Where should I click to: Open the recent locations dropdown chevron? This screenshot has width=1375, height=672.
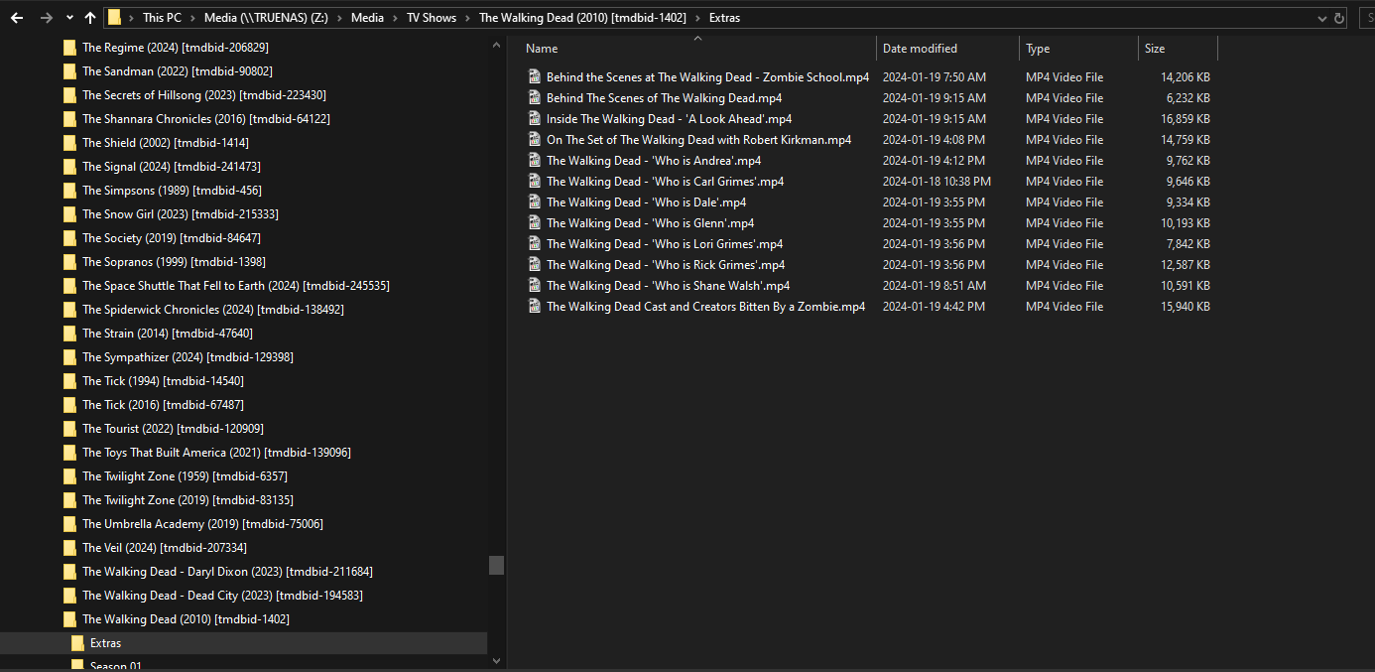pyautogui.click(x=69, y=18)
